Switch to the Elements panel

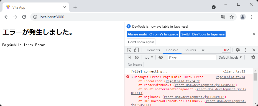153,50
